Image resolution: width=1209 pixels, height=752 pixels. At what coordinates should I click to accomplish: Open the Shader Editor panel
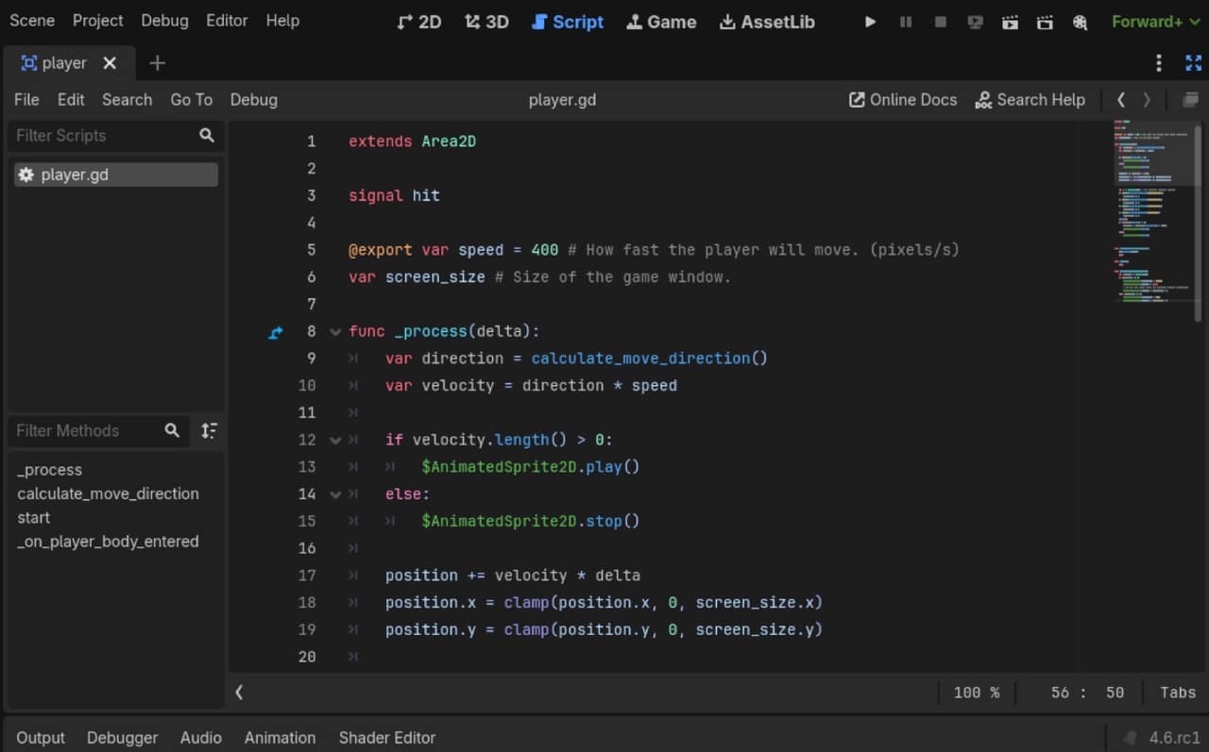coord(386,737)
